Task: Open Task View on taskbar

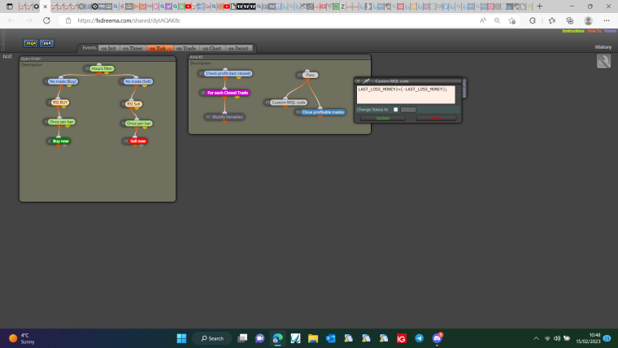Action: pyautogui.click(x=242, y=338)
